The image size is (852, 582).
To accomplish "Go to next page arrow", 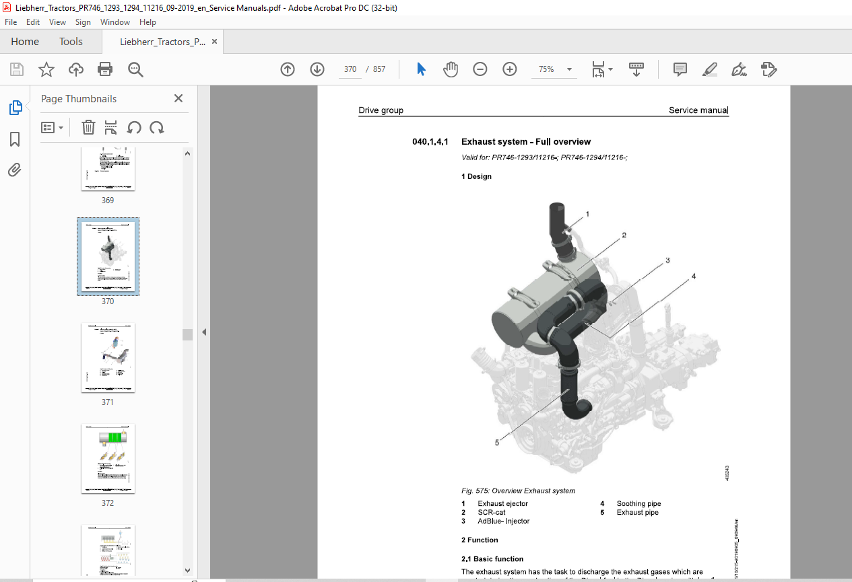I will tap(317, 69).
